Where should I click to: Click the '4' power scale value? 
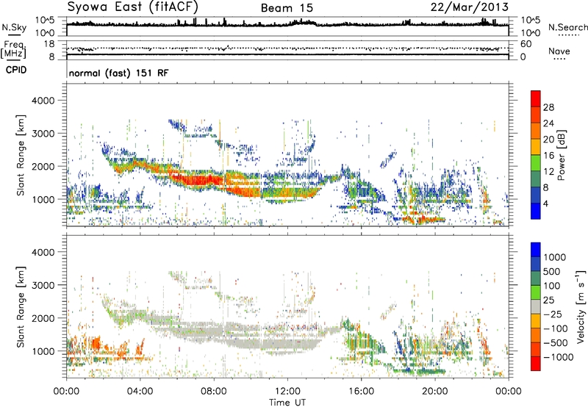[545, 203]
